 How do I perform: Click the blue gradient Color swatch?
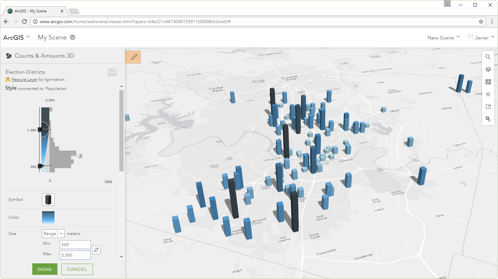48,217
